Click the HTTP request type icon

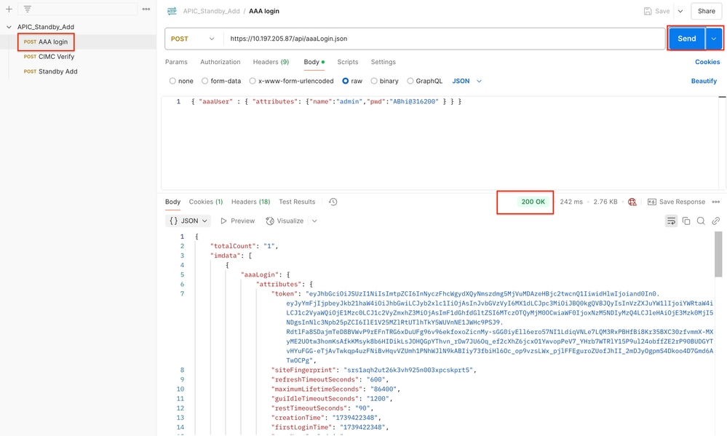172,11
